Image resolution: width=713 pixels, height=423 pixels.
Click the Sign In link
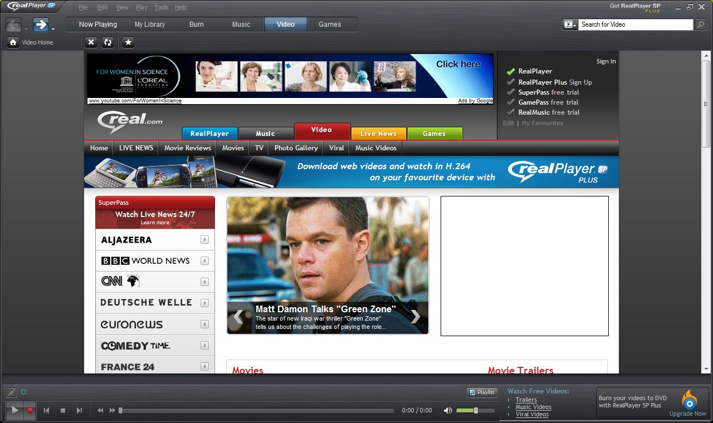click(x=606, y=61)
